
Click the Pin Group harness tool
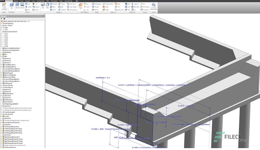pos(145,7)
